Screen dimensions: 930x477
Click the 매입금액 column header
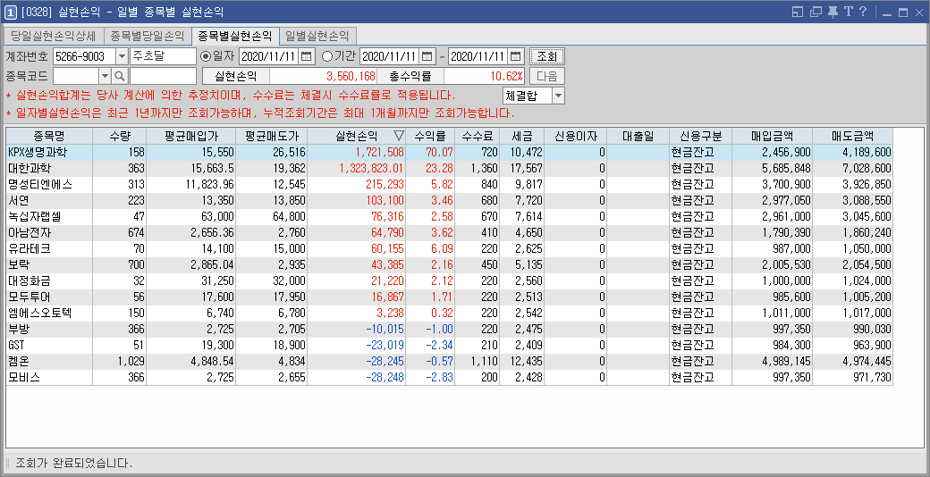click(773, 137)
